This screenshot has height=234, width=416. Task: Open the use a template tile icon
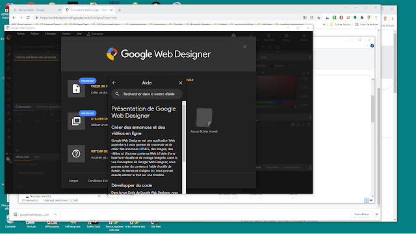click(76, 122)
